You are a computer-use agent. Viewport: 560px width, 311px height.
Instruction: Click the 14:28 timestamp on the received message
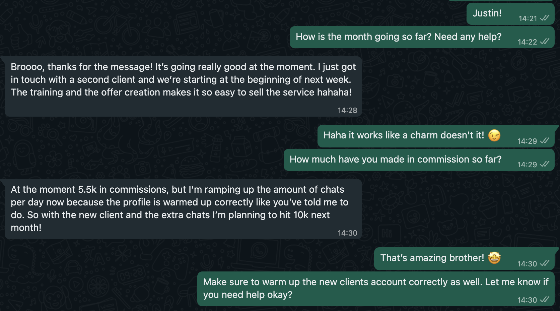pos(347,110)
